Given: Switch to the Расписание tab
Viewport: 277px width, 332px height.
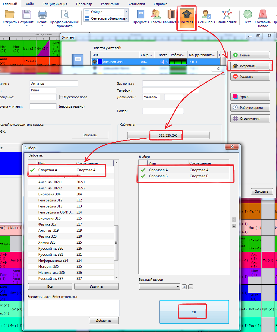Looking at the screenshot, I should pyautogui.click(x=110, y=4).
